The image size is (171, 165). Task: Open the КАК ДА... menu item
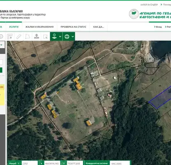point(99,27)
